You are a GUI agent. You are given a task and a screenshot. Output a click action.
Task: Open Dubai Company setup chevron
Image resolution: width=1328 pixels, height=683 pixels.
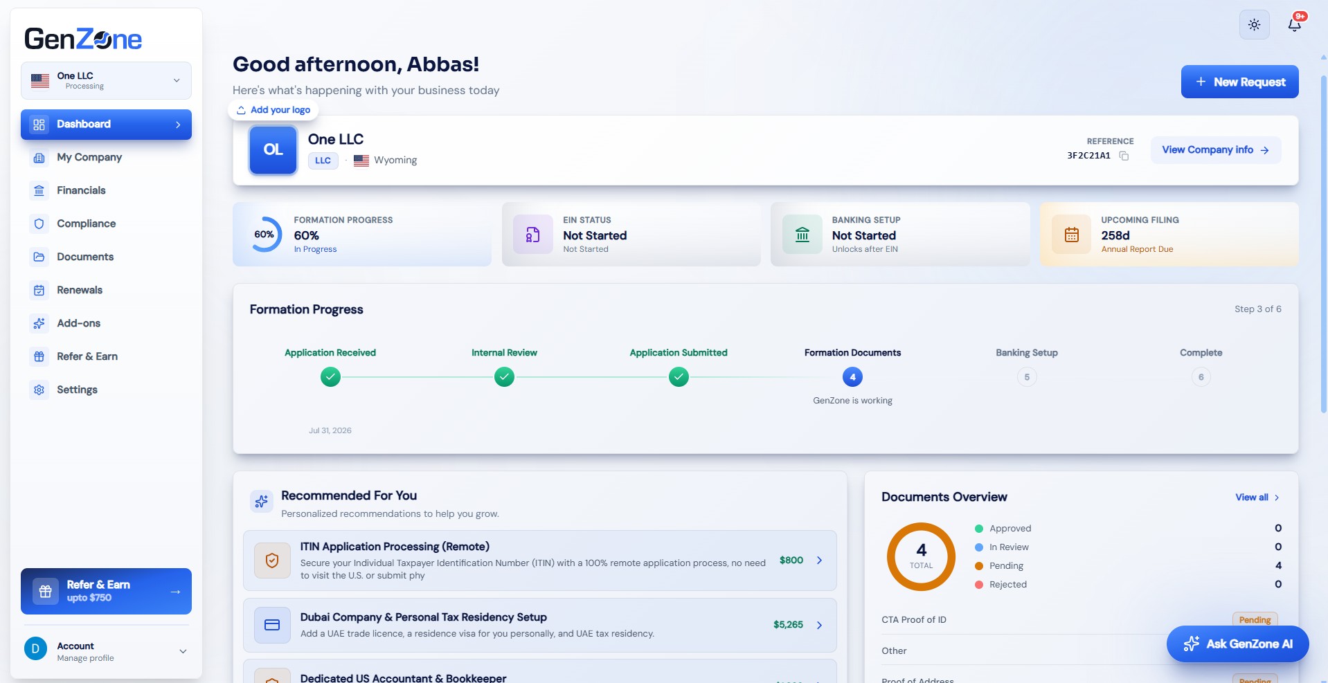coord(819,625)
